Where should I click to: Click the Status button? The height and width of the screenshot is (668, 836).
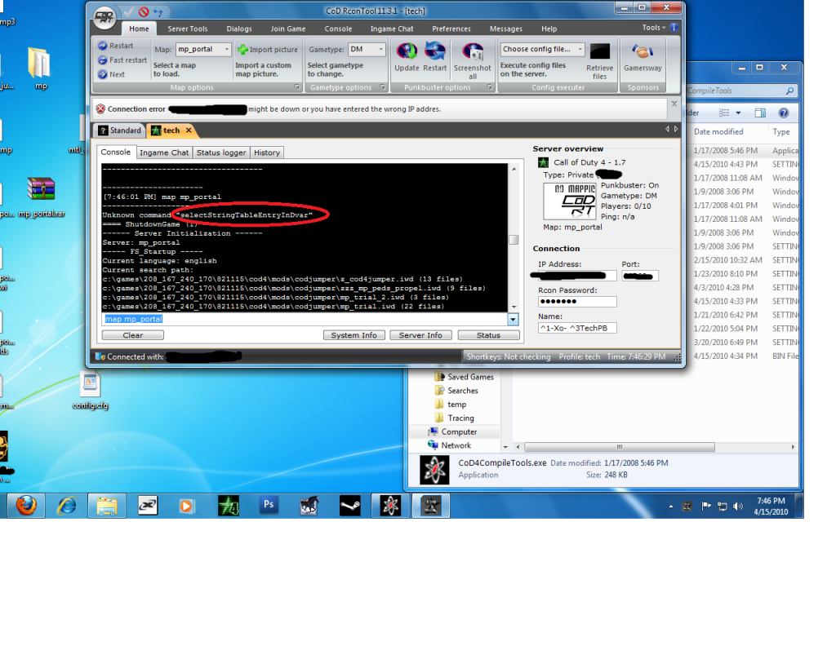(488, 335)
